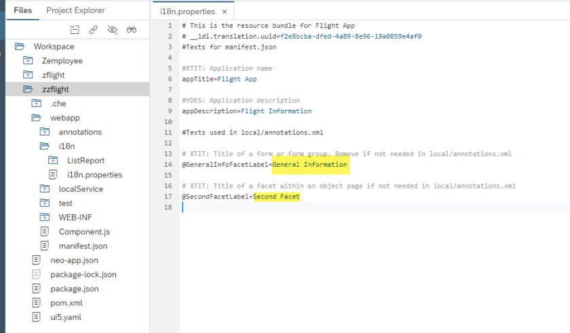The height and width of the screenshot is (333, 570).
Task: Open neo-app.json file name
Action: (x=74, y=260)
